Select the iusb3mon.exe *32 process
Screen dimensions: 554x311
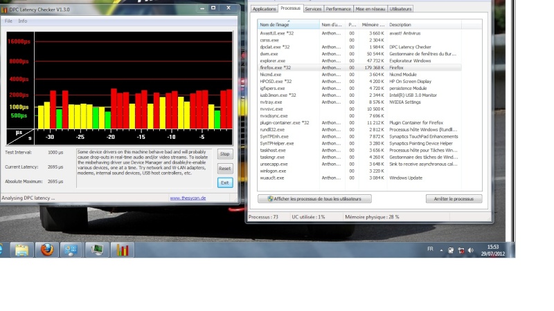(x=359, y=95)
